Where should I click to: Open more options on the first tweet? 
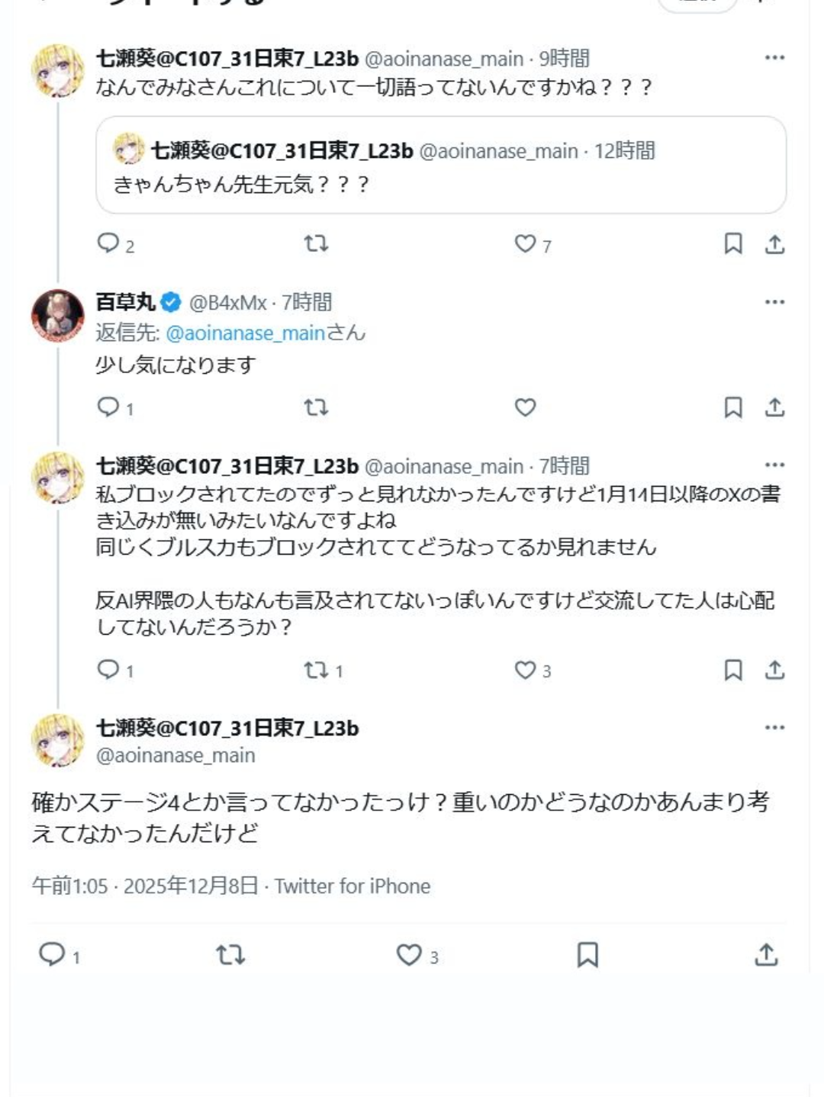774,58
